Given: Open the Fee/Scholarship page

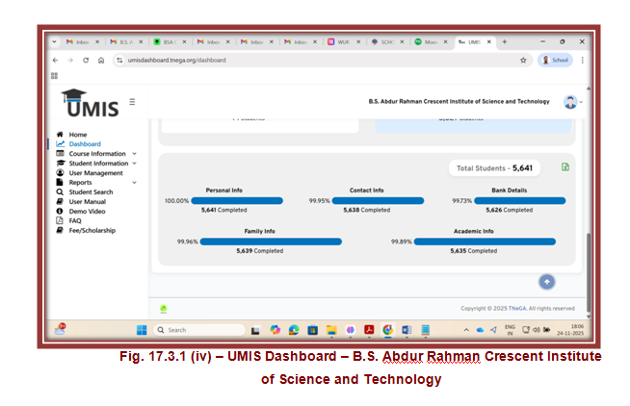Looking at the screenshot, I should point(92,231).
